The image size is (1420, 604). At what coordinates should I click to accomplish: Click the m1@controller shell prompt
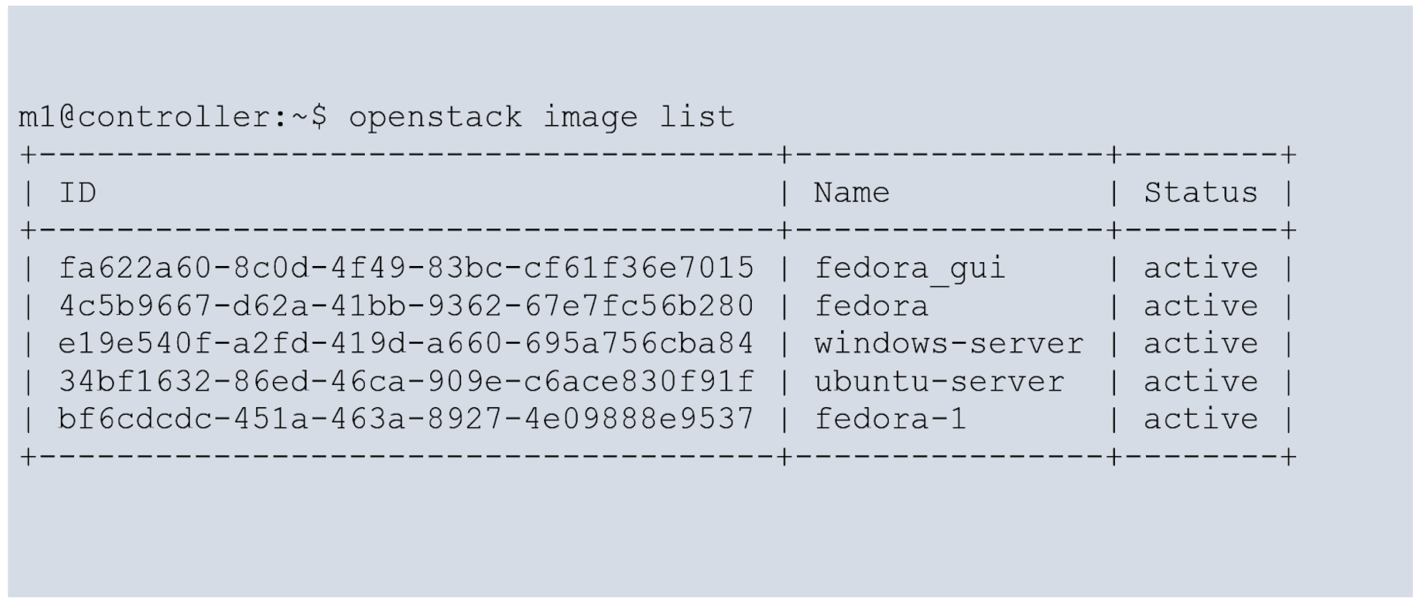tap(172, 117)
